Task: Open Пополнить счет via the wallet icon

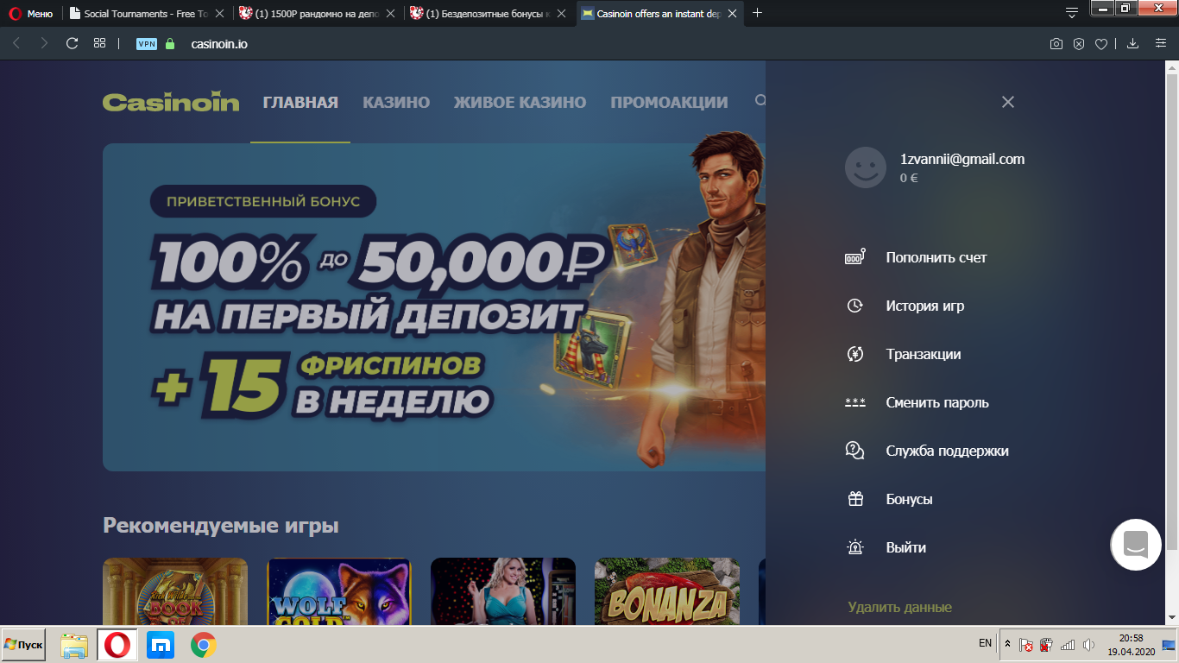Action: (854, 257)
